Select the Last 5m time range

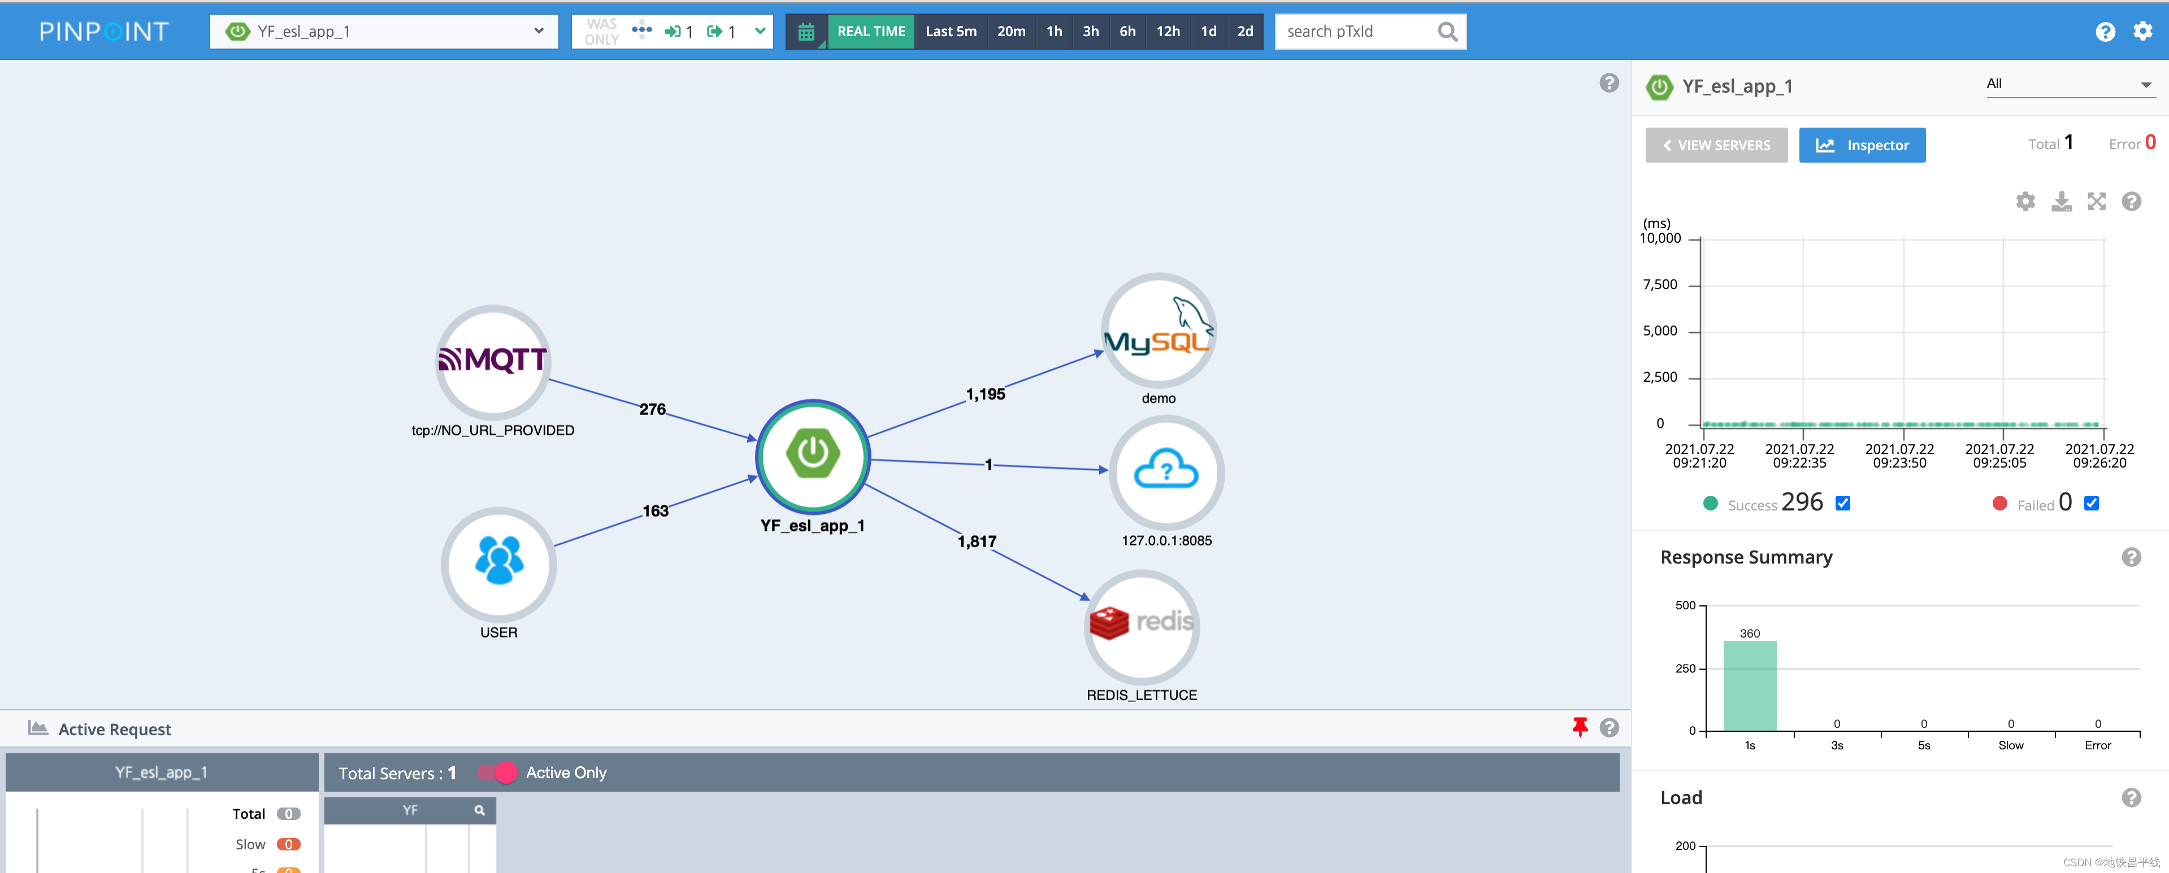[951, 32]
